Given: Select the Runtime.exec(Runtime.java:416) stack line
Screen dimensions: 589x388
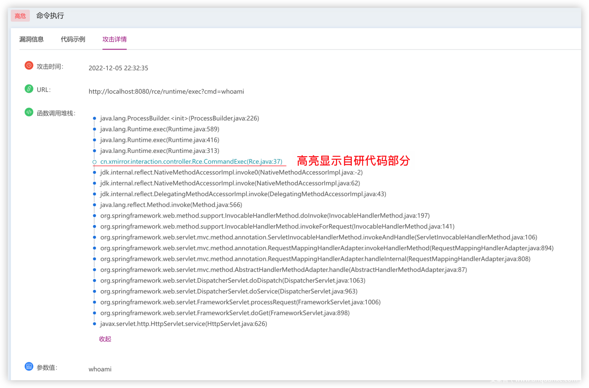Looking at the screenshot, I should (x=160, y=140).
